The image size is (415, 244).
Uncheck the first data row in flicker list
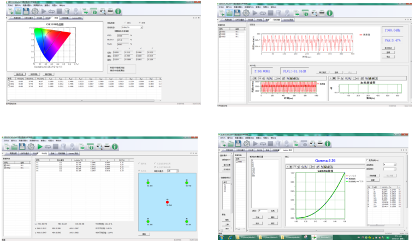pyautogui.click(x=220, y=32)
